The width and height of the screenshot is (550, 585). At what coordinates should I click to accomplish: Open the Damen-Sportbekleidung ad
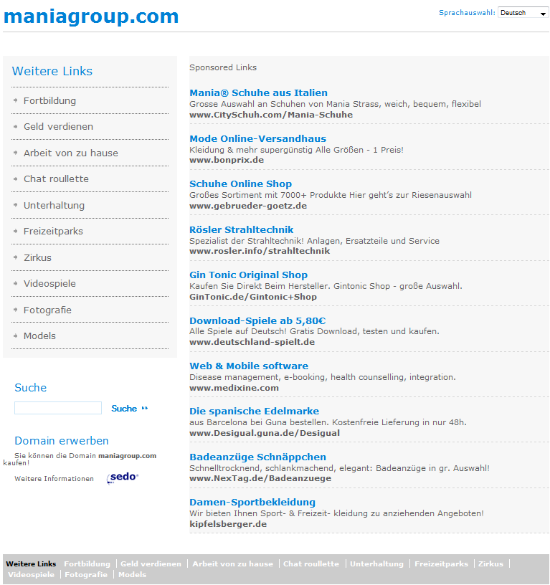[x=252, y=502]
